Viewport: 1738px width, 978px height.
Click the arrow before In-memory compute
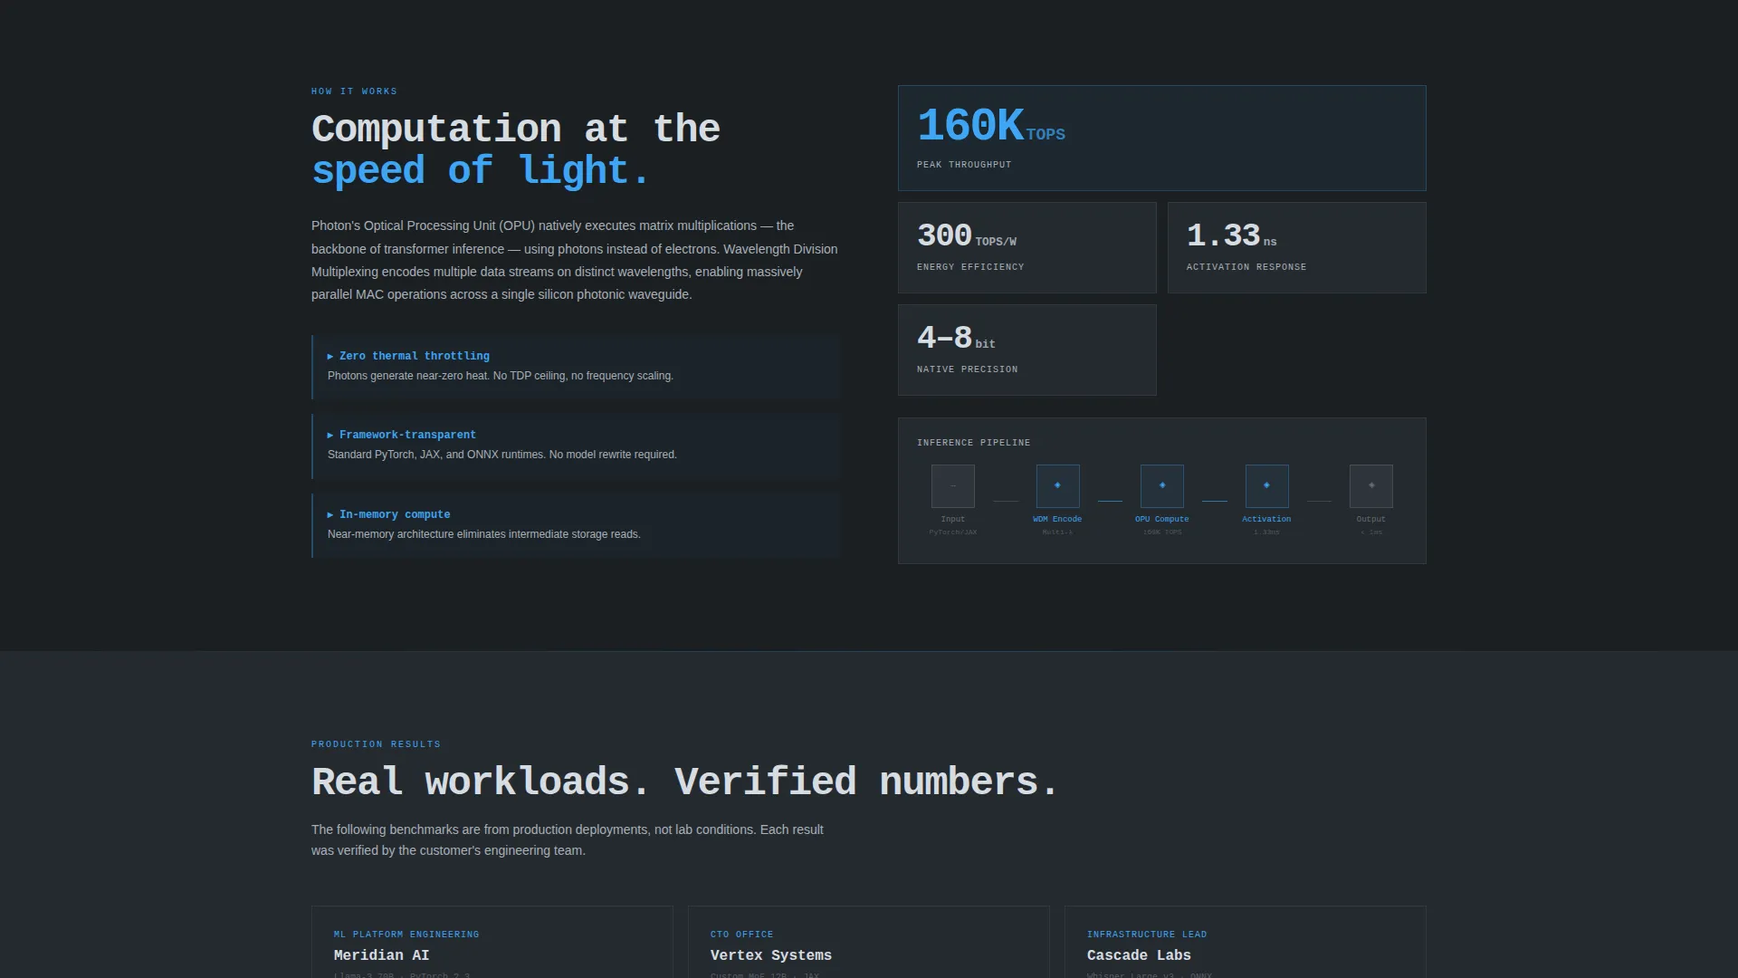(330, 515)
